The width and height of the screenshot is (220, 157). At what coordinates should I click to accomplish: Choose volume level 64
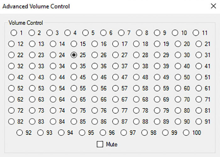coord(53,99)
